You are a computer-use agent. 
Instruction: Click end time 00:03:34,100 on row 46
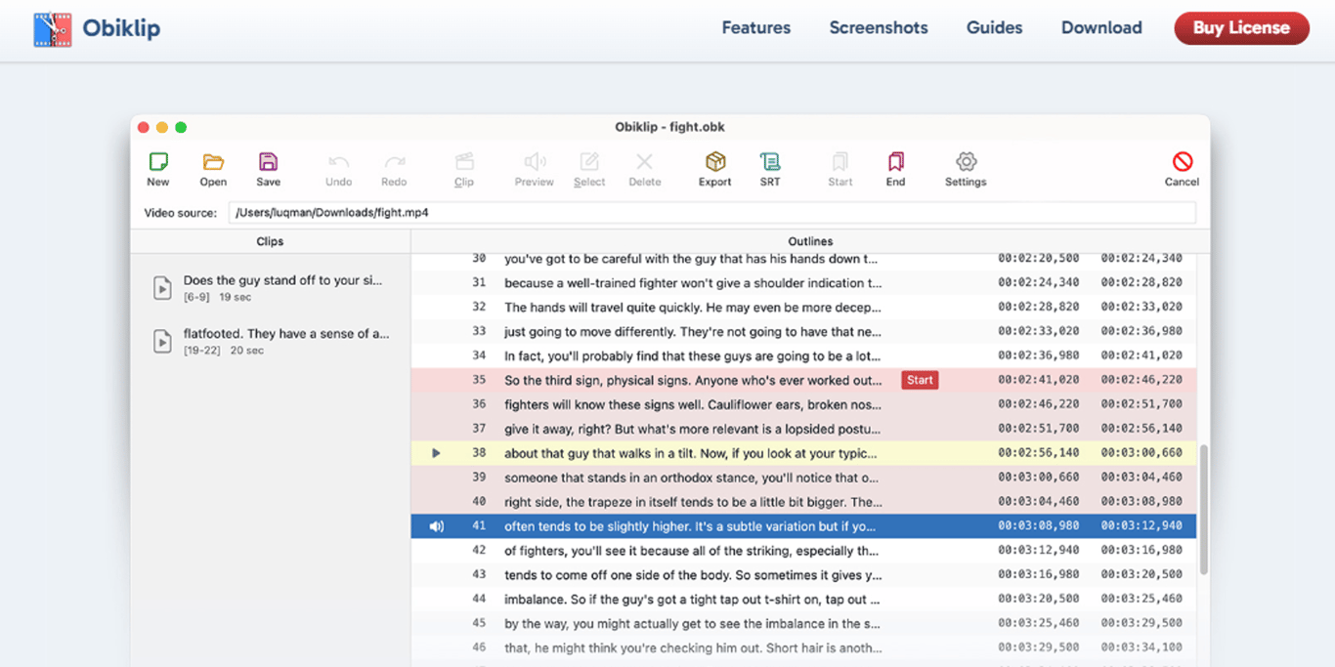(1141, 647)
